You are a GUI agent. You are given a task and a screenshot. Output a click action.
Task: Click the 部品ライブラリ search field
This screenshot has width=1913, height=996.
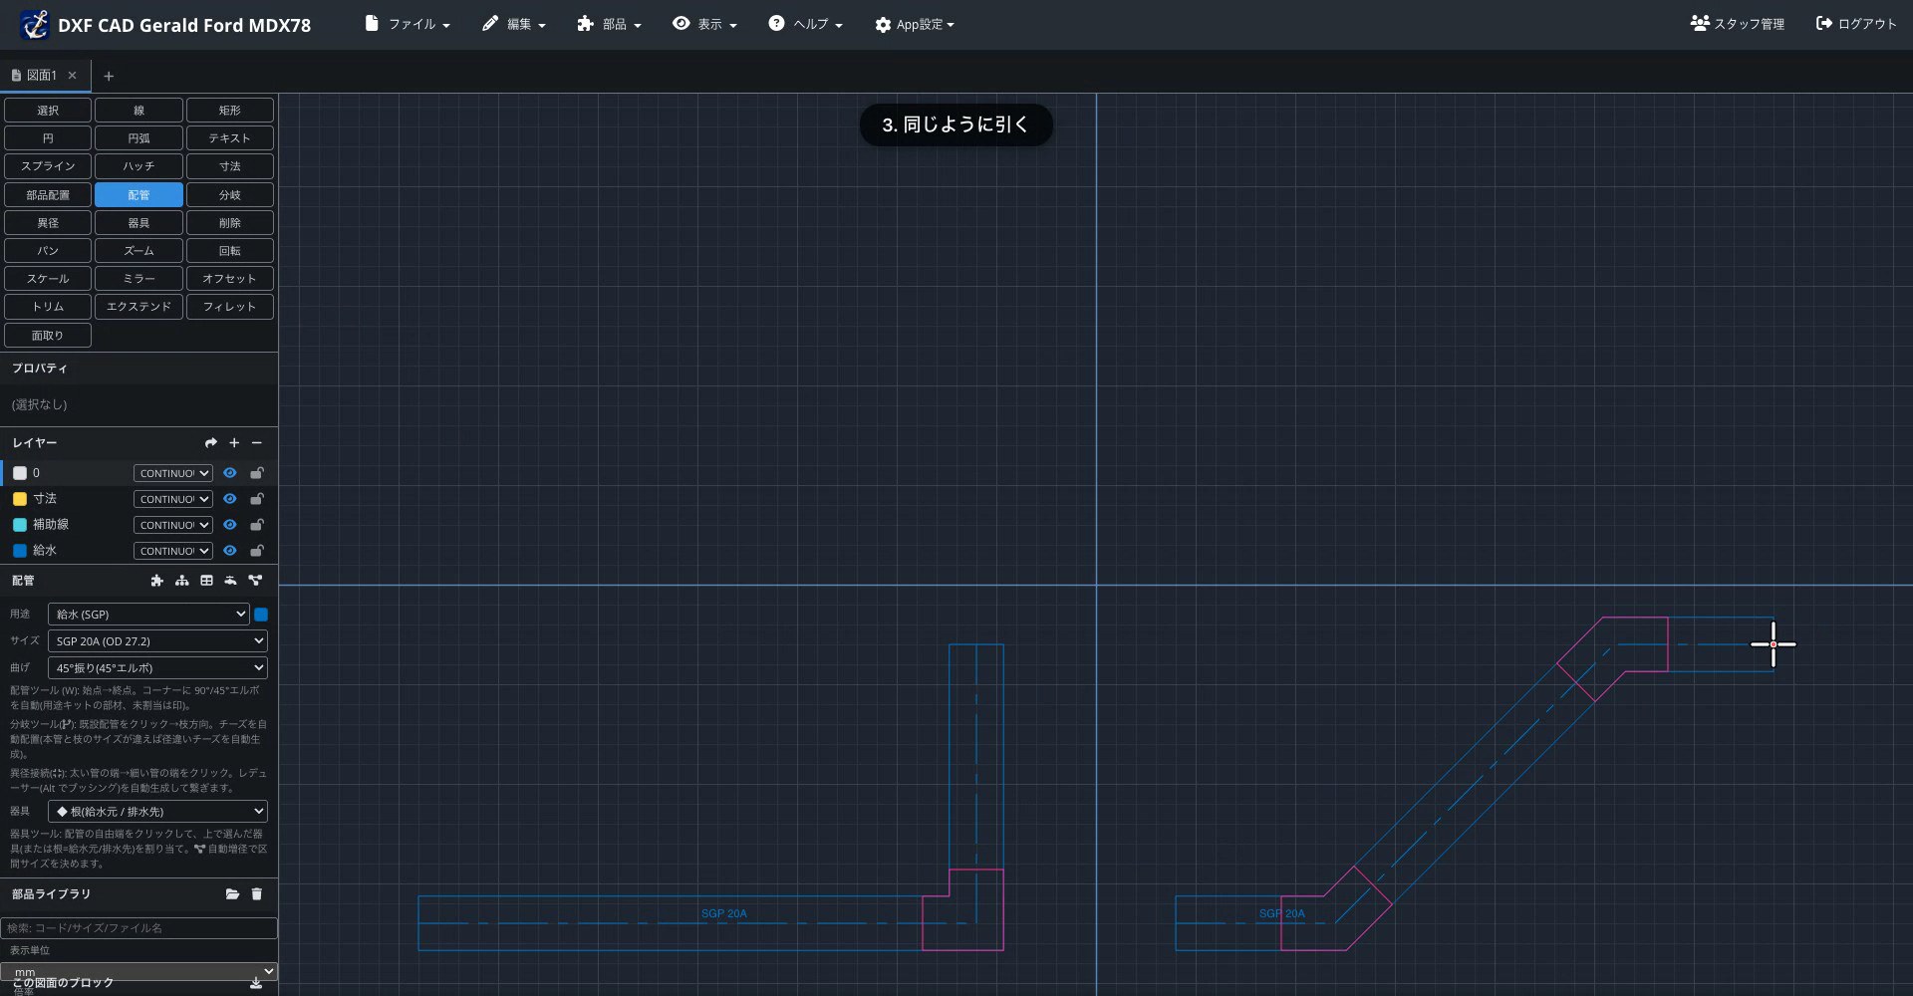point(138,928)
